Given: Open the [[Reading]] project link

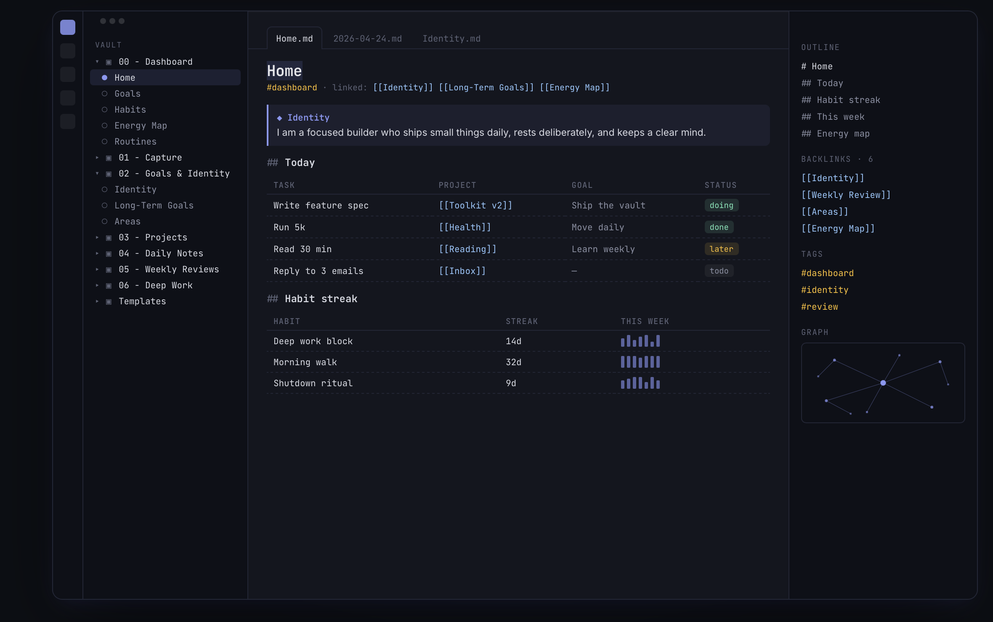Looking at the screenshot, I should 467,249.
